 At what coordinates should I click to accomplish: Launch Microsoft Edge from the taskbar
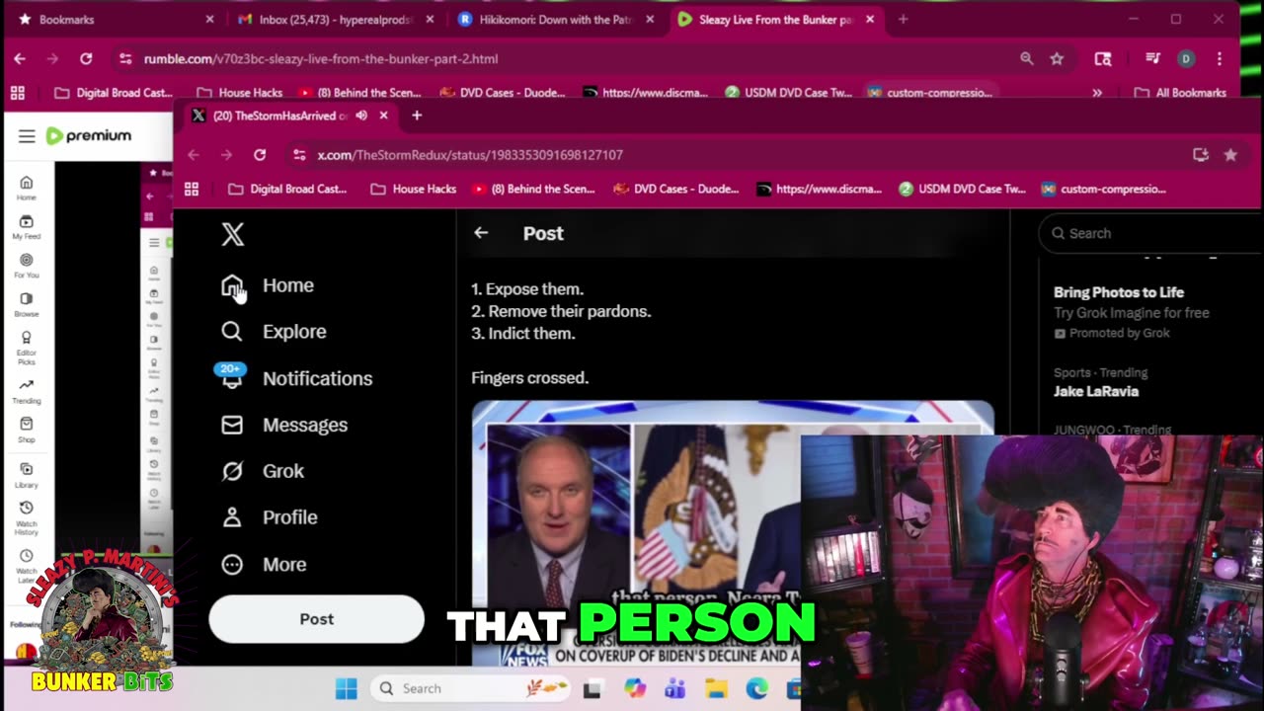[x=756, y=688]
